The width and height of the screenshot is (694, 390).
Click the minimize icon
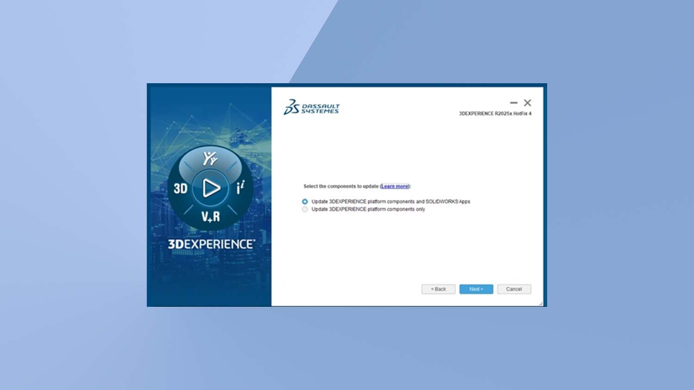pyautogui.click(x=514, y=103)
